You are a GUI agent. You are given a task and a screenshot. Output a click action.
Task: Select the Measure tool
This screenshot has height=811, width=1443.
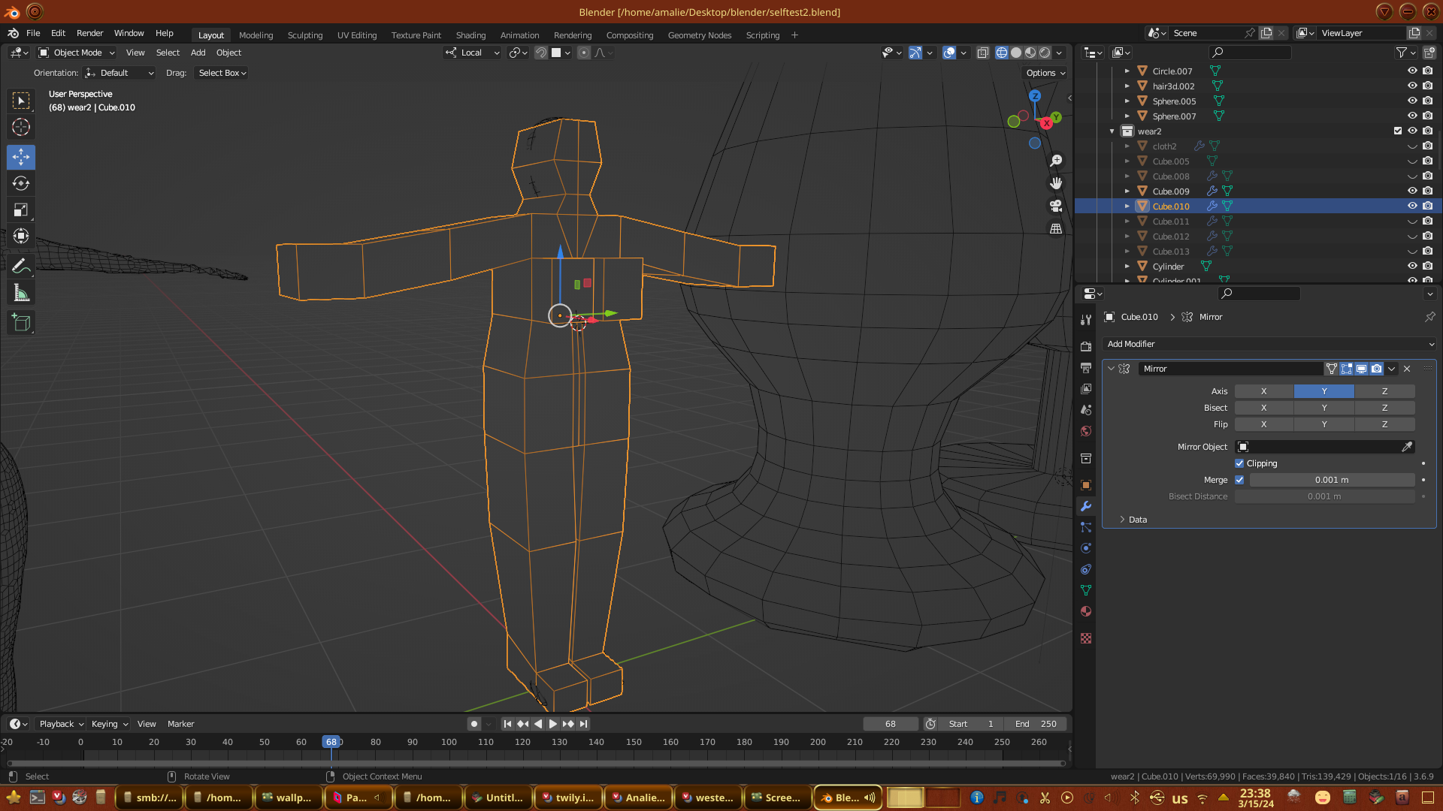pyautogui.click(x=21, y=293)
